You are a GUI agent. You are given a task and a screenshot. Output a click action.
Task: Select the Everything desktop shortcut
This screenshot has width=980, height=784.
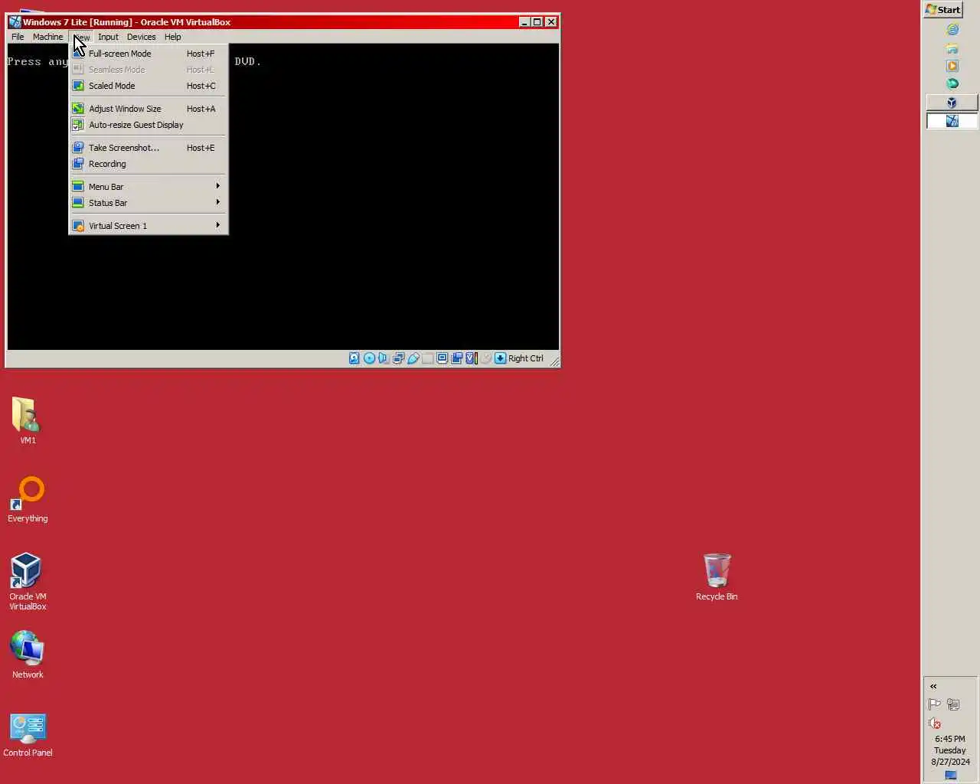[28, 499]
